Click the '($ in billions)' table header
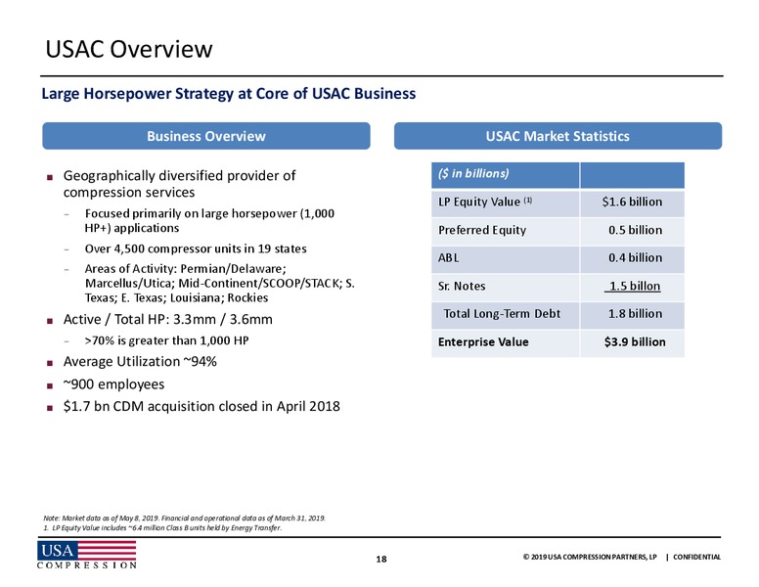This screenshot has width=759, height=587. pos(473,173)
